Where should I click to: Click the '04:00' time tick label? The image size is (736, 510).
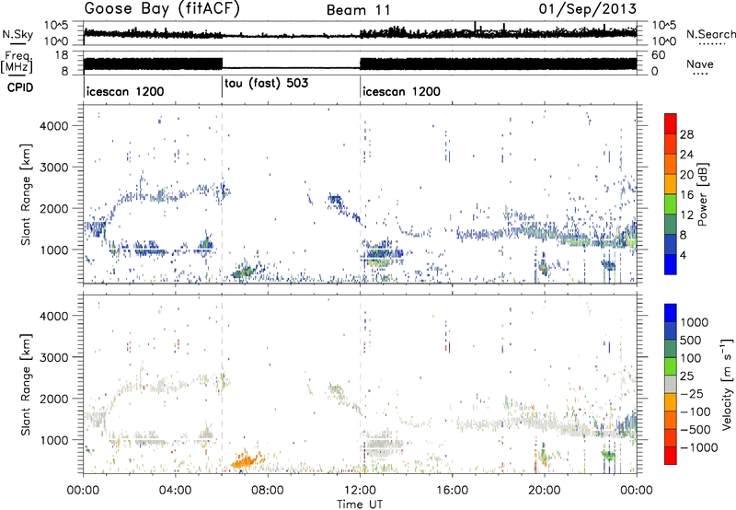(176, 491)
